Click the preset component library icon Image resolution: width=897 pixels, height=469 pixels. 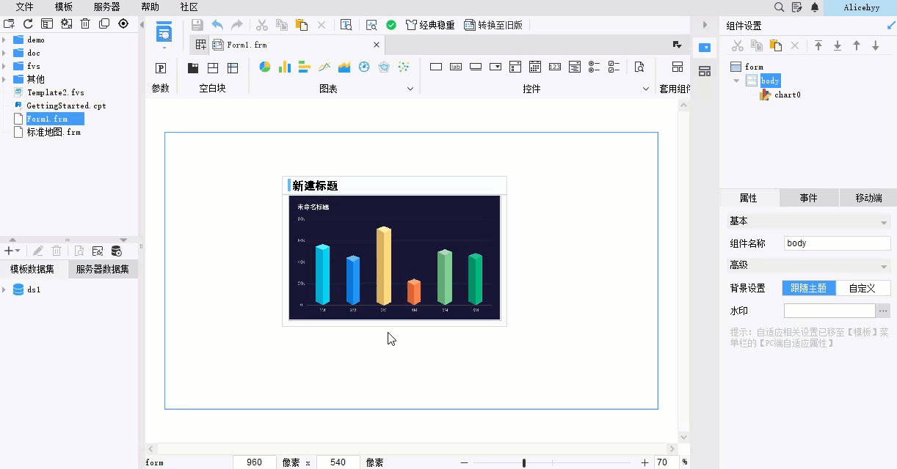pos(678,67)
